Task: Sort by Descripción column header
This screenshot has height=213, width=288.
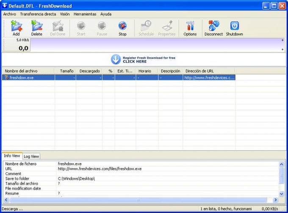Action: [x=170, y=71]
